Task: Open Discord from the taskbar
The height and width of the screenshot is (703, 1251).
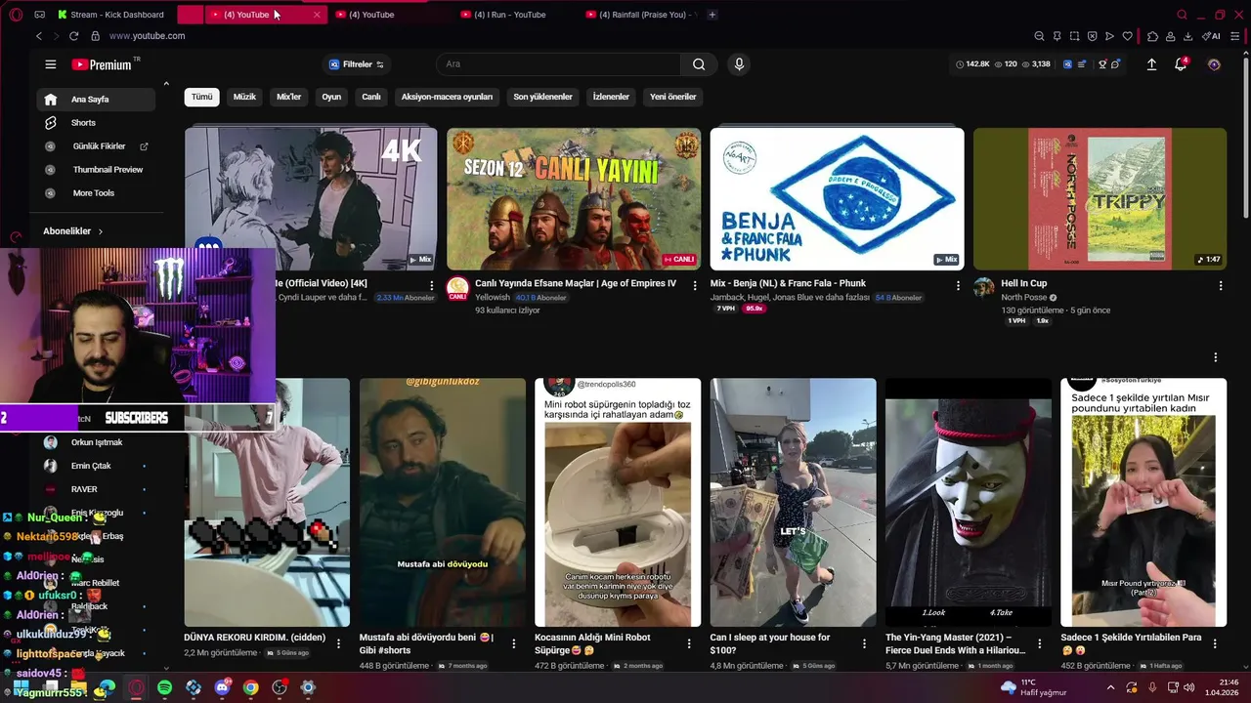Action: coord(222,687)
